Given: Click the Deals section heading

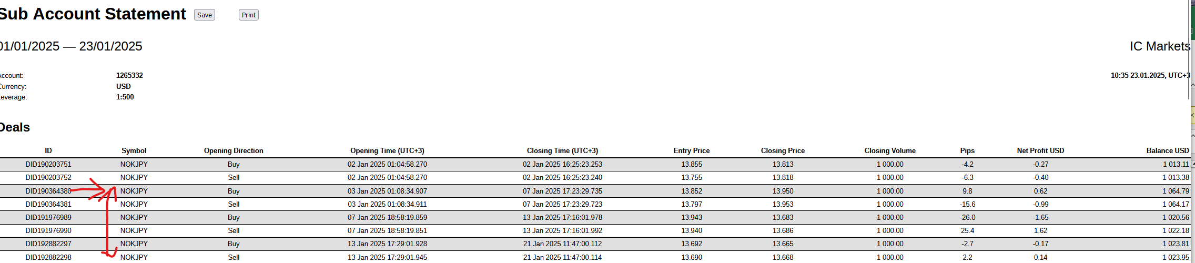Looking at the screenshot, I should click(x=14, y=127).
